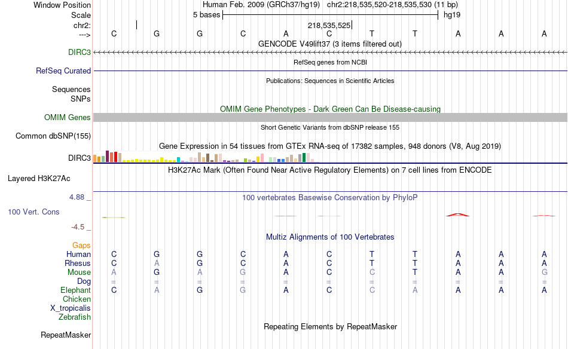568x349 pixels.
Task: Click the Sequences track label
Action: point(71,90)
